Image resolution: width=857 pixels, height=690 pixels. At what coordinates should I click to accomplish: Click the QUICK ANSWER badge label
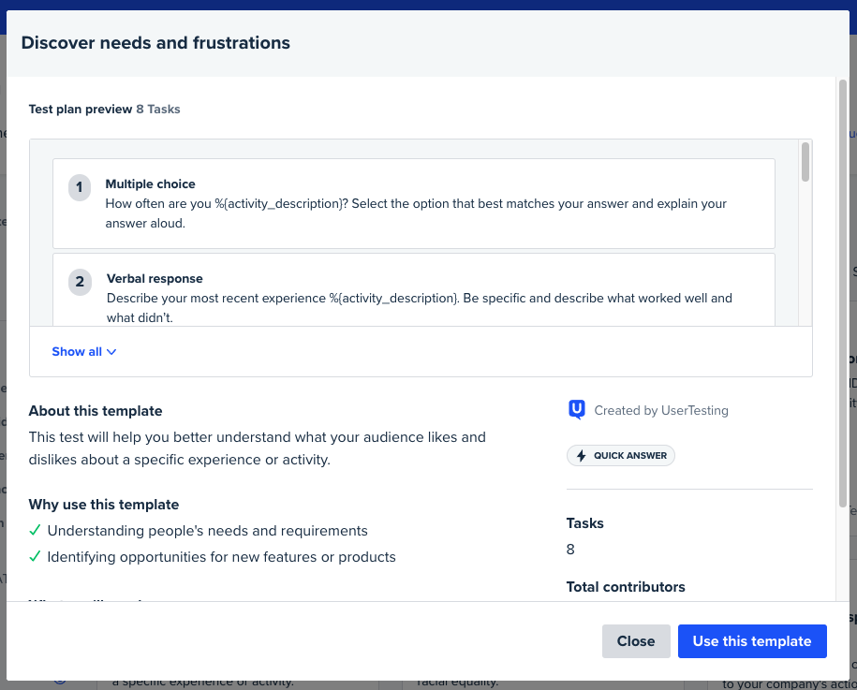point(631,456)
